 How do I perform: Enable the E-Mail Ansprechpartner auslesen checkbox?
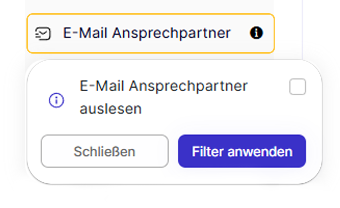pos(297,87)
